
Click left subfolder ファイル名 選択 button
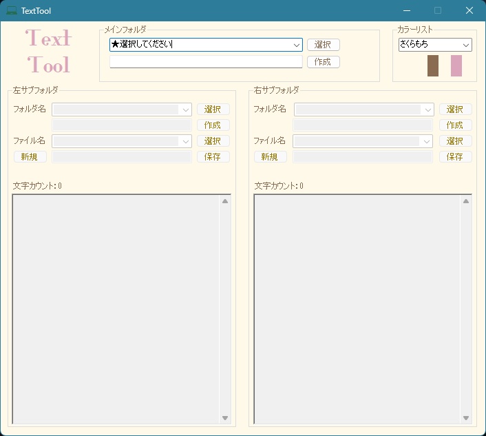tap(213, 141)
